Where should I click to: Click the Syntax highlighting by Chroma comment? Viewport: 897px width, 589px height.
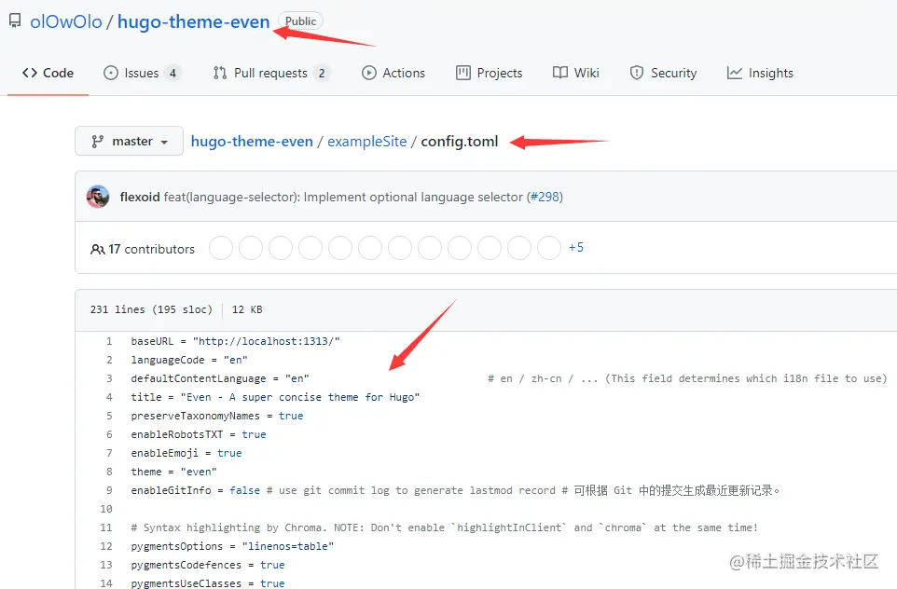(x=445, y=527)
